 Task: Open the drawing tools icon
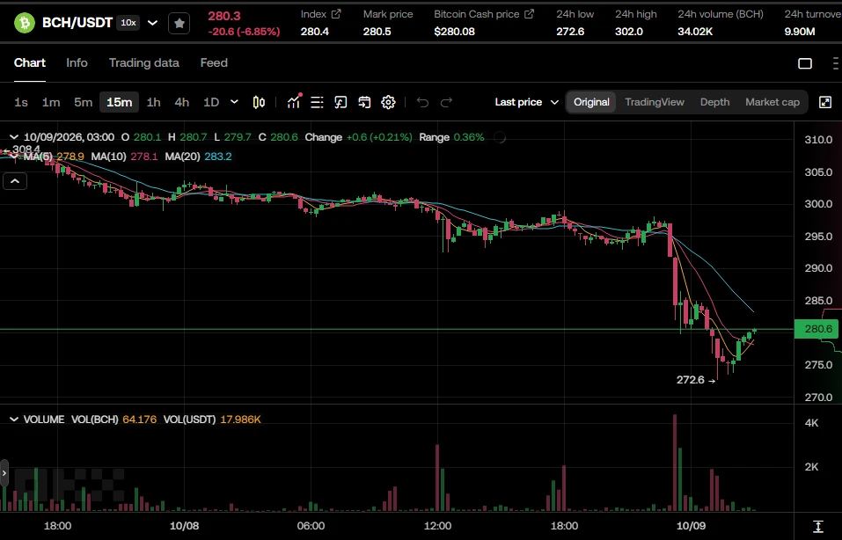pyautogui.click(x=340, y=102)
